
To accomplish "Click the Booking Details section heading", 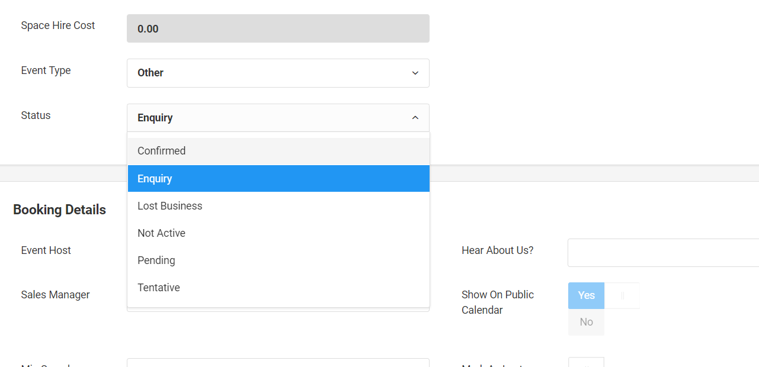I will (59, 210).
